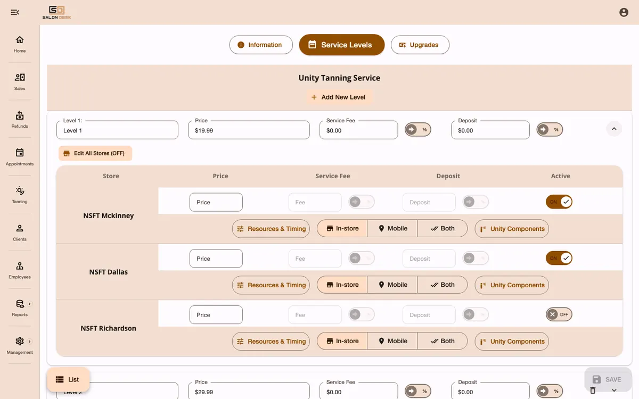Image resolution: width=639 pixels, height=399 pixels.
Task: Go to Home in sidebar
Action: point(20,44)
